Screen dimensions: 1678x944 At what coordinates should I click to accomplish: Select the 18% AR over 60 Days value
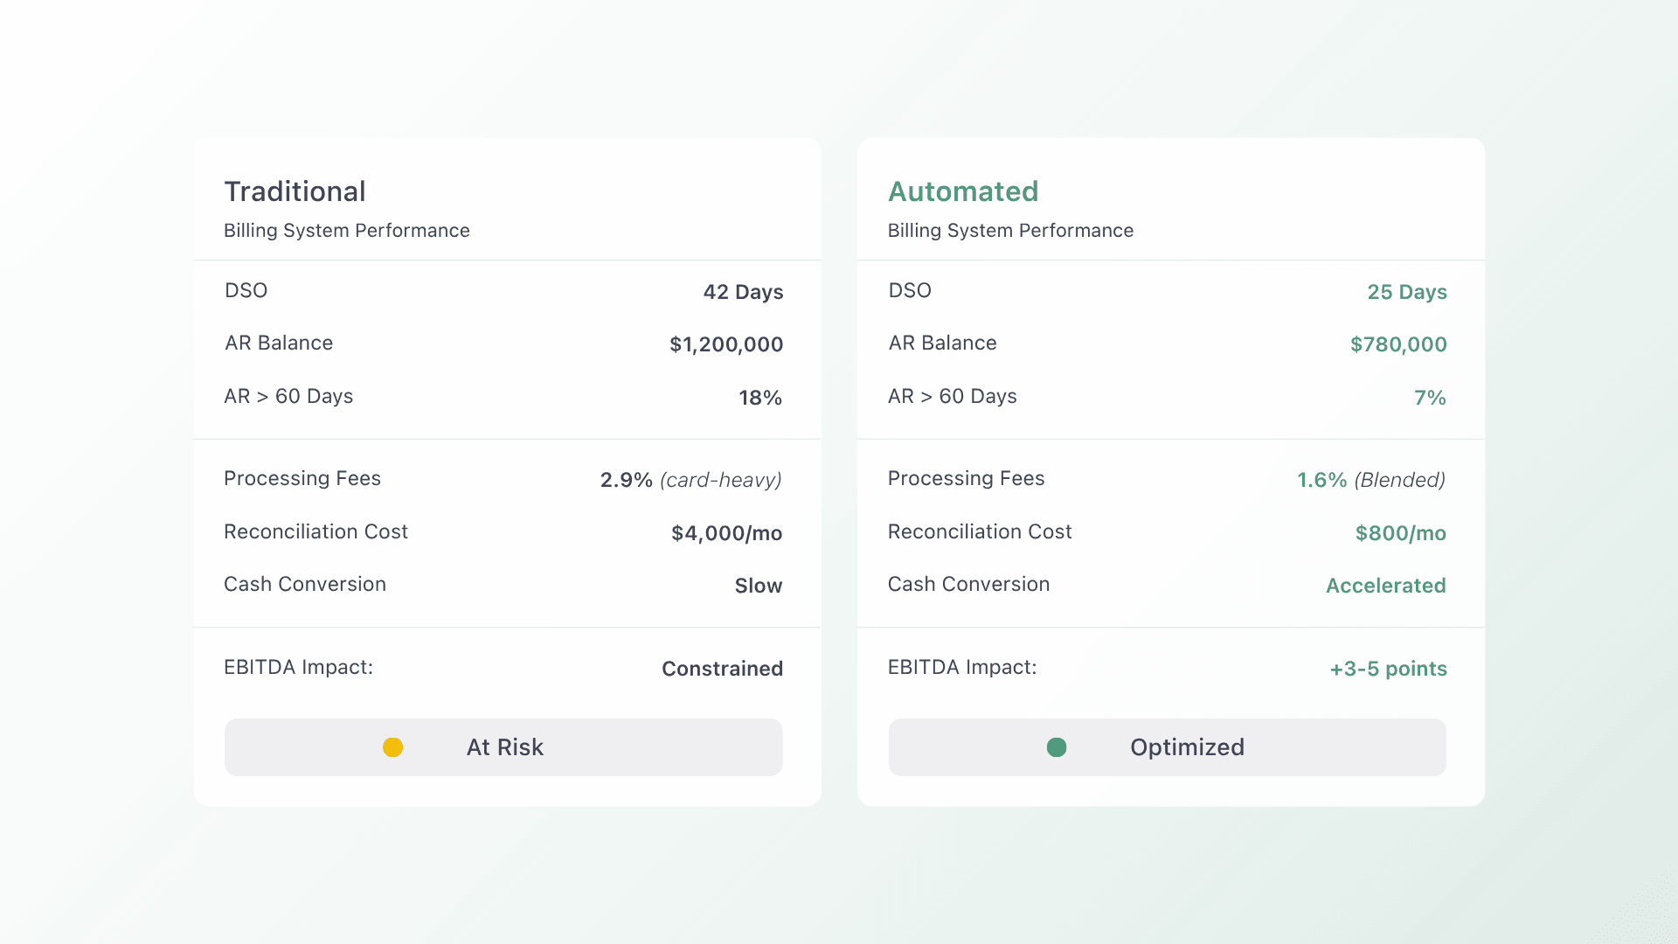coord(759,398)
